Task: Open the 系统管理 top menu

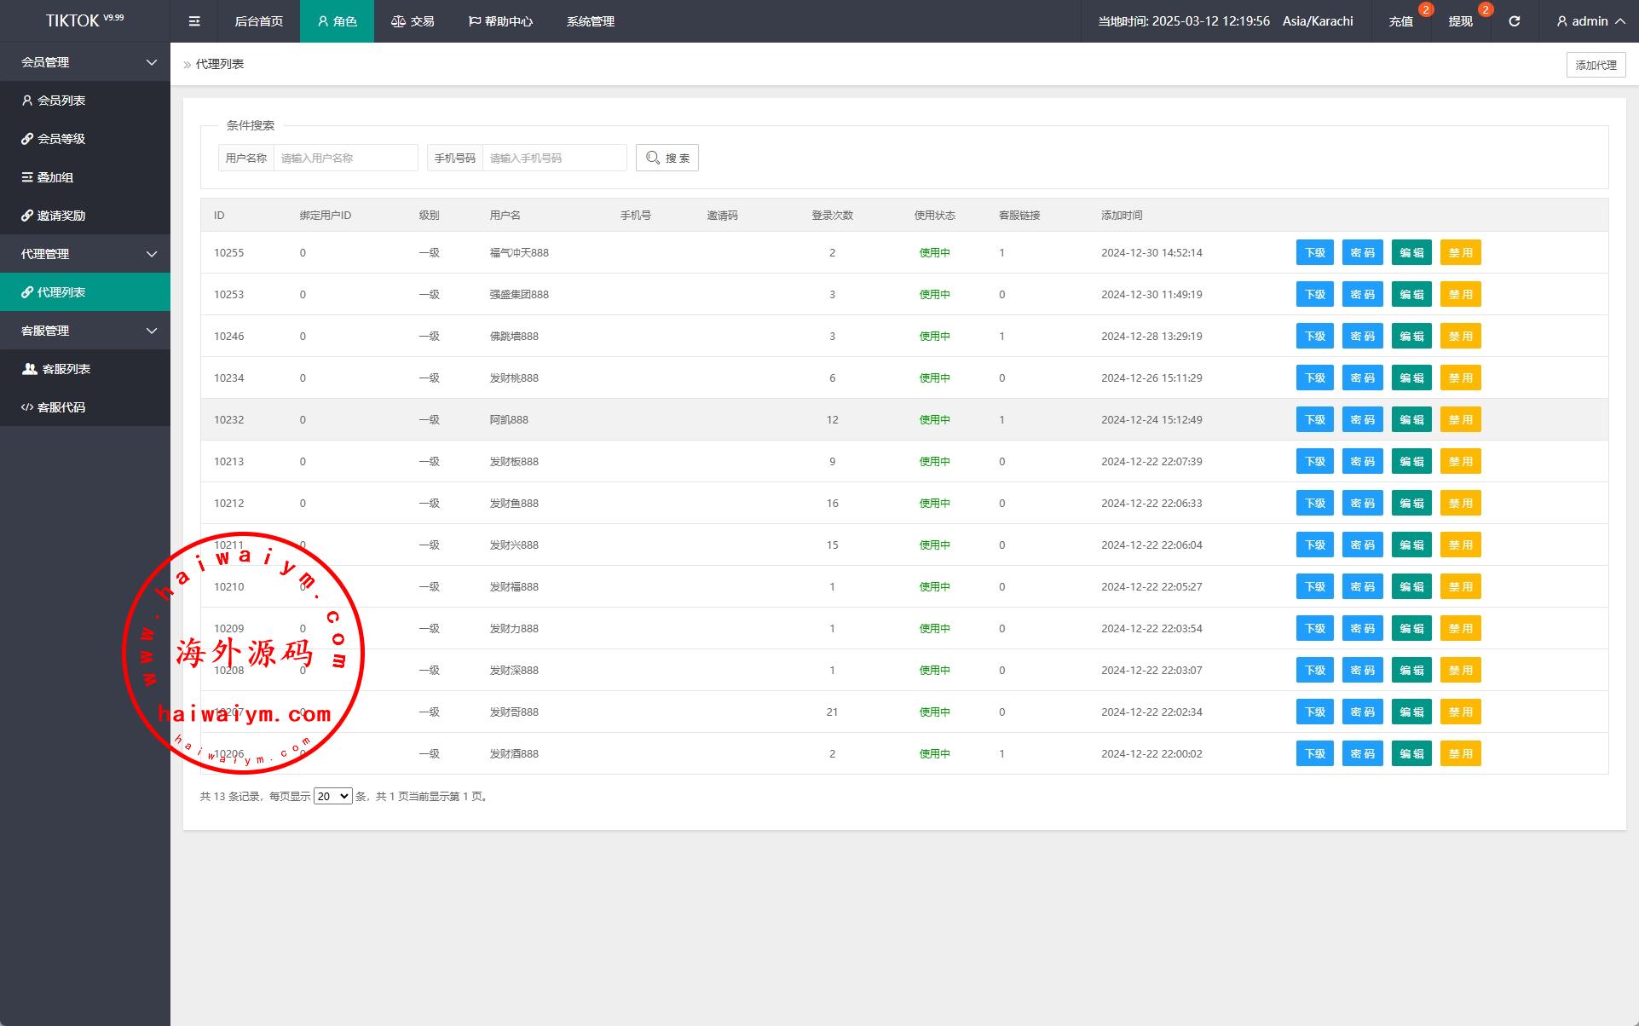Action: point(590,21)
